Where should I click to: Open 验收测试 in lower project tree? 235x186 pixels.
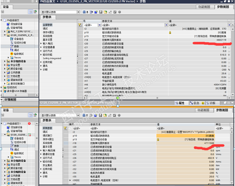click(x=19, y=153)
